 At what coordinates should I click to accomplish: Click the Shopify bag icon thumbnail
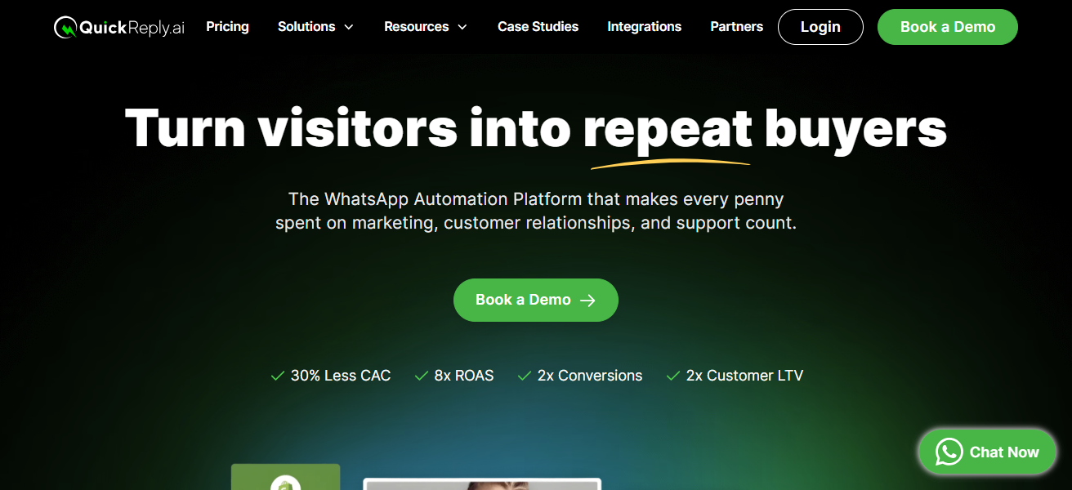[x=285, y=482]
